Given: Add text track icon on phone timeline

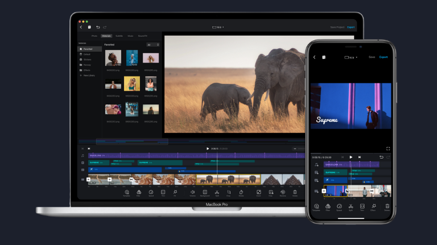Looking at the screenshot, I should coord(316,172).
